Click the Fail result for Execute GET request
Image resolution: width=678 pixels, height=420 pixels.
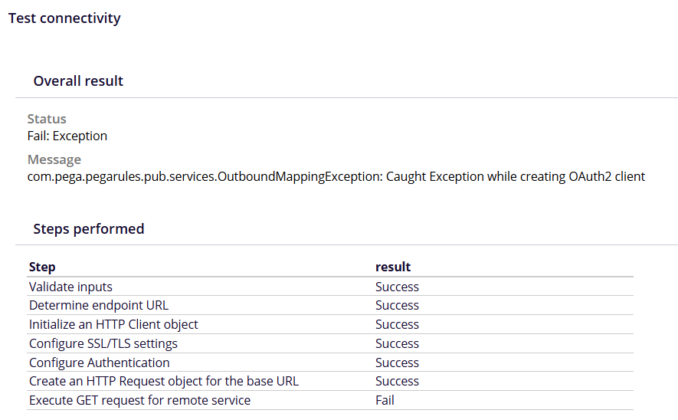[x=385, y=401]
